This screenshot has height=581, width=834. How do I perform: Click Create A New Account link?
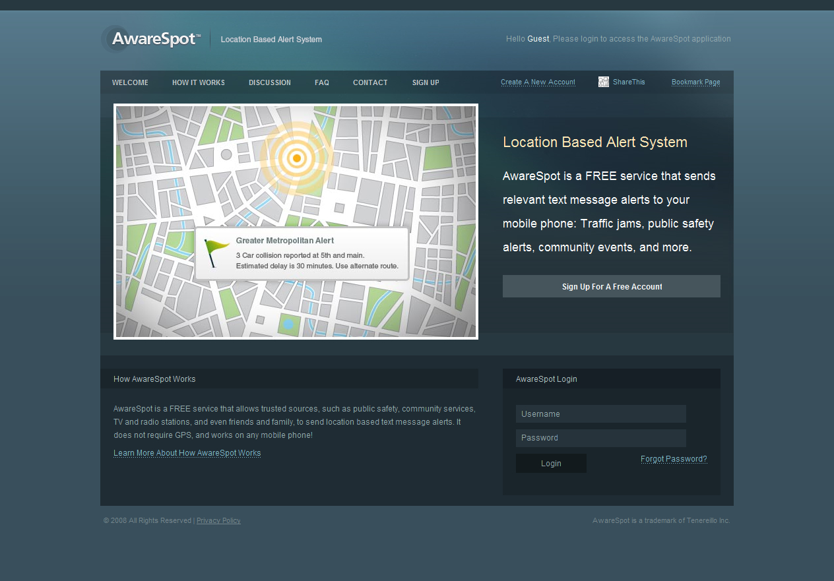[x=538, y=82]
